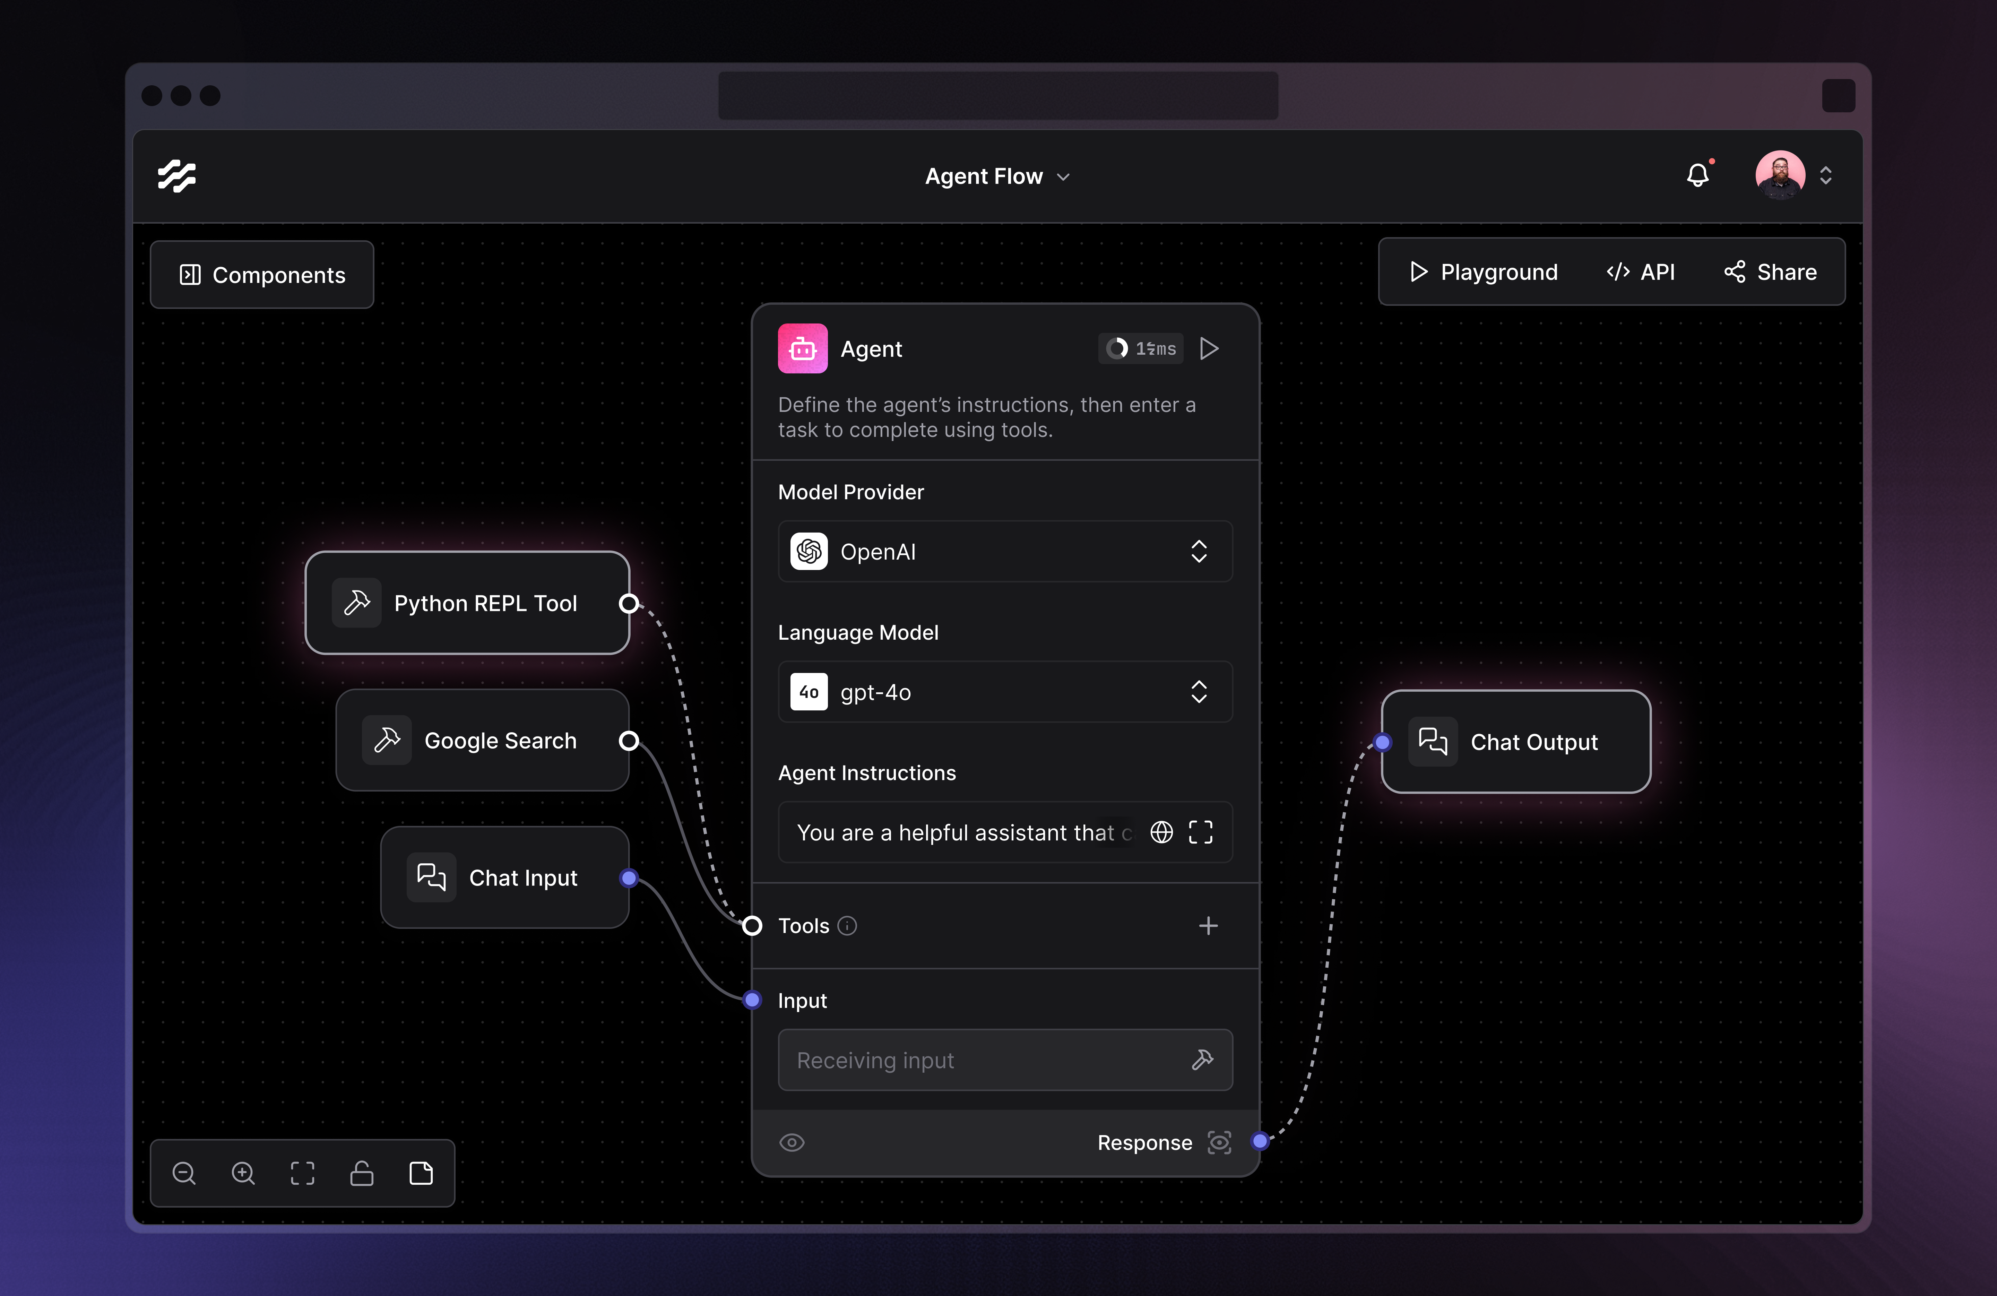Inspect the Response output icon

point(1219,1142)
